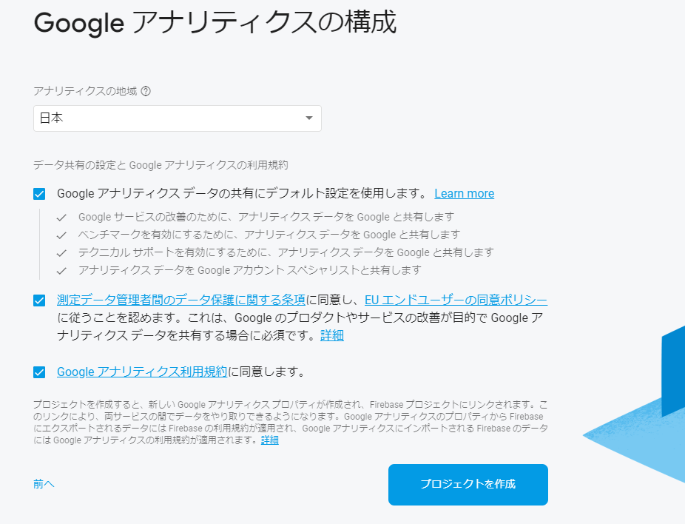Click the データ共有の設定と Google アナリティクスの利用規約 label
This screenshot has width=685, height=524.
tap(161, 165)
